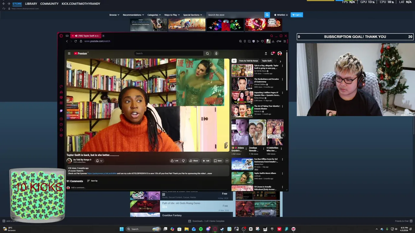Screen dimensions: 415x233
Task: Open the comments Sort by menu
Action: pyautogui.click(x=92, y=181)
